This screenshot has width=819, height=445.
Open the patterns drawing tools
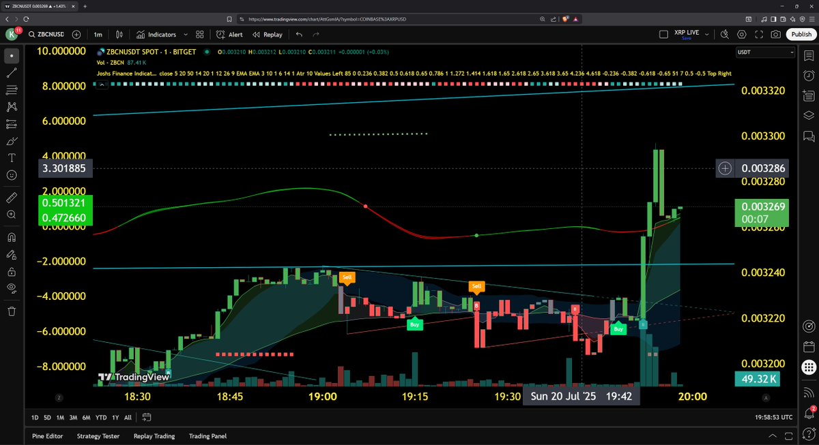(12, 107)
